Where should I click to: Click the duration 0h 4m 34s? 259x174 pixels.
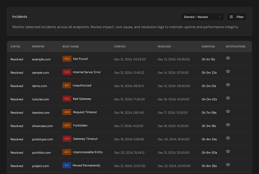[209, 139]
